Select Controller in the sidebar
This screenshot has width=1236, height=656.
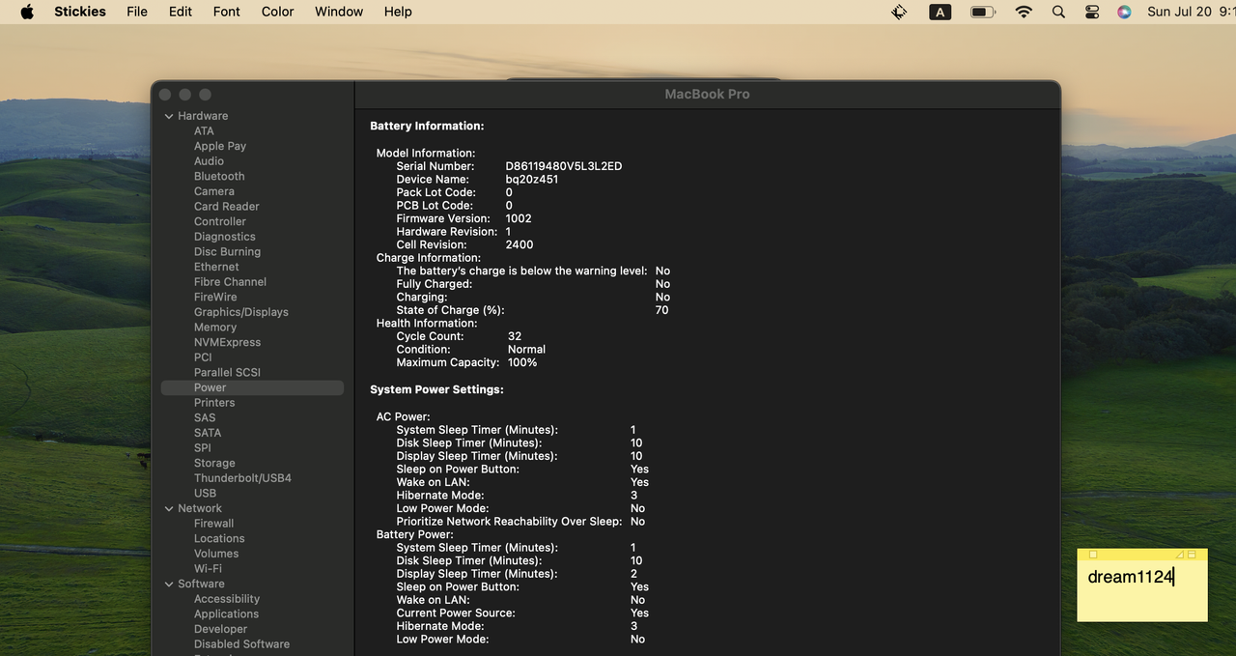pyautogui.click(x=220, y=221)
